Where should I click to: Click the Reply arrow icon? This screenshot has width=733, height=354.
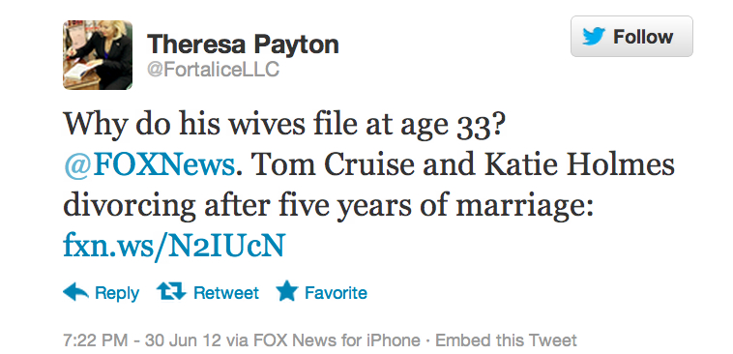(x=75, y=292)
